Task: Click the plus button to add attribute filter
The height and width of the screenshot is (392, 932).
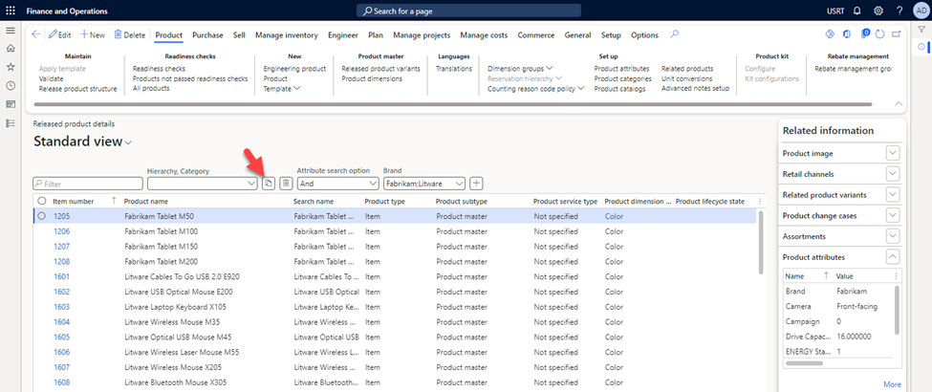Action: [477, 184]
